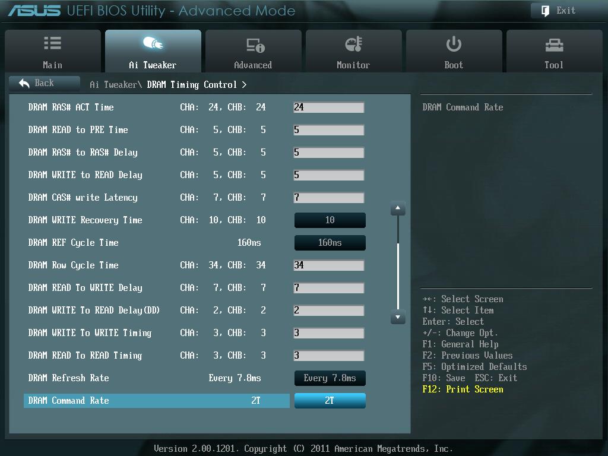Click the DRAM Command Rate help title
The image size is (608, 456).
463,107
